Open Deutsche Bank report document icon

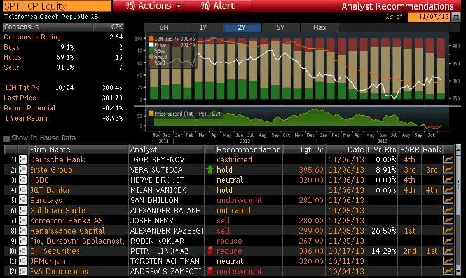pos(23,159)
